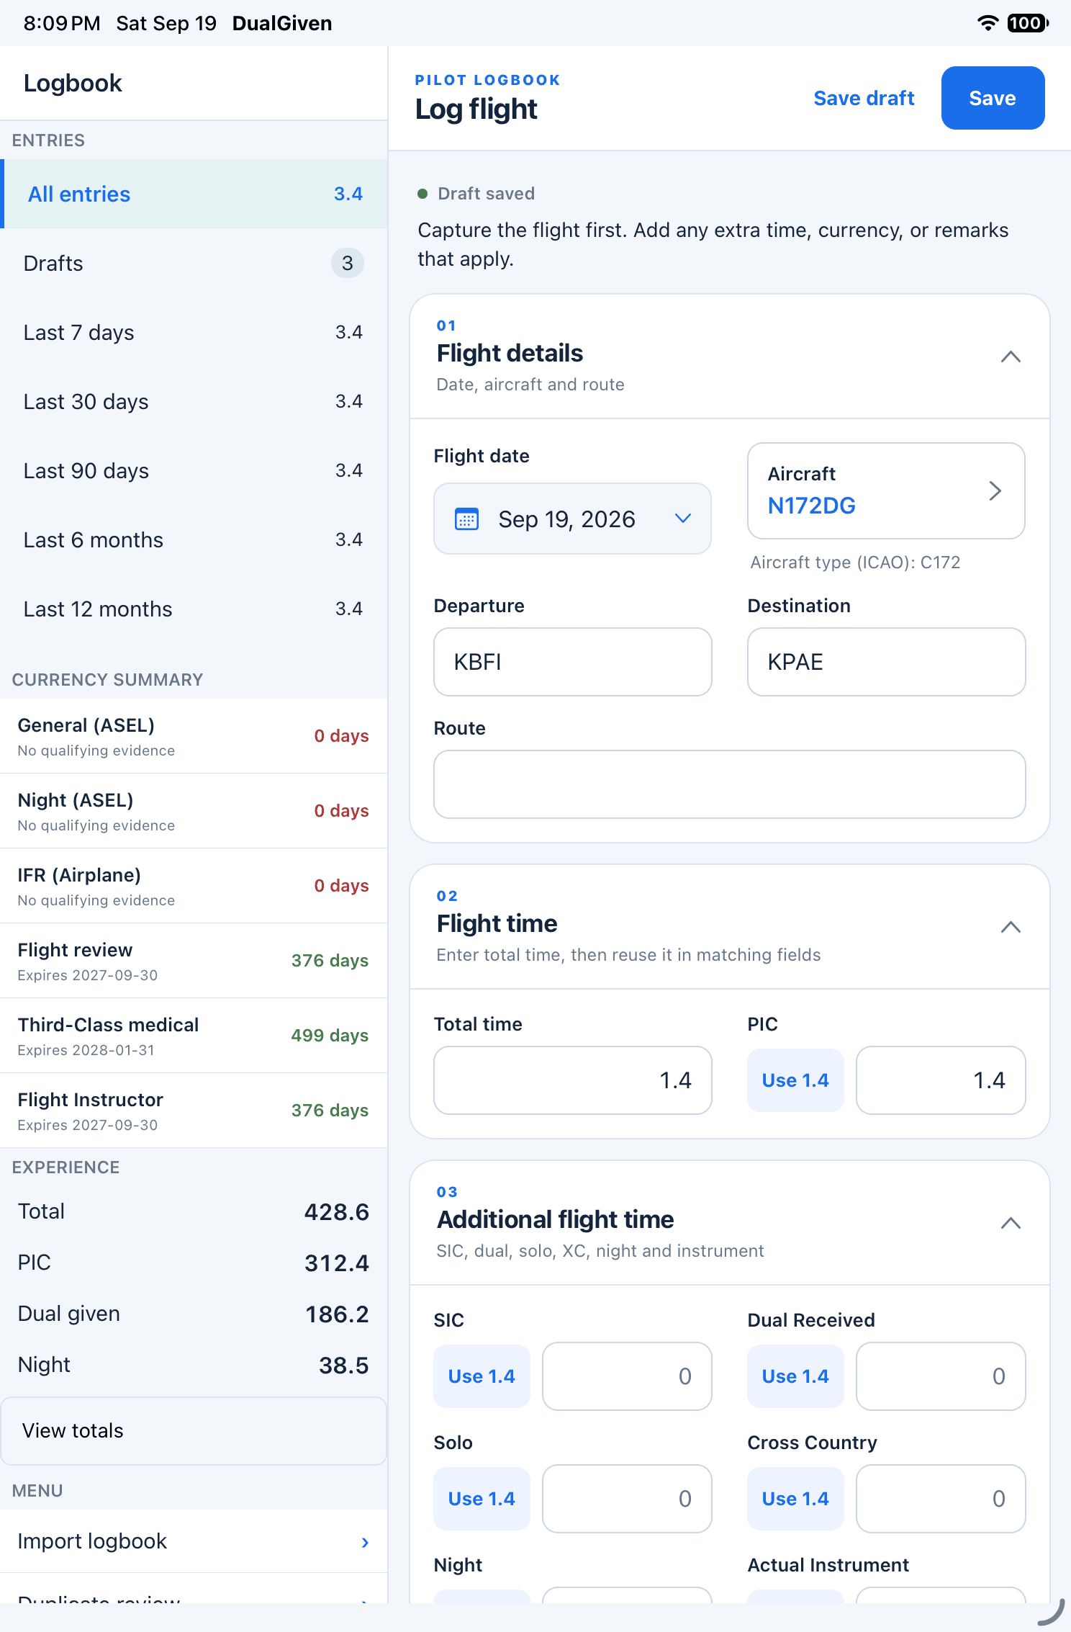Focus the Departure field KBFI
This screenshot has height=1632, width=1071.
coord(573,662)
